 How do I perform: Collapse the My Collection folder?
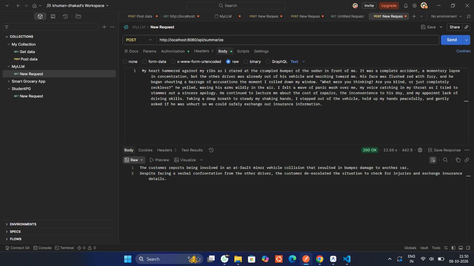tap(8, 45)
